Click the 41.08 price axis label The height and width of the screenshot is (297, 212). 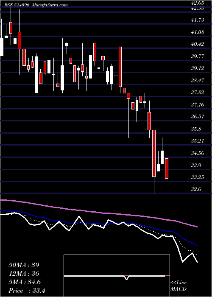tap(197, 32)
